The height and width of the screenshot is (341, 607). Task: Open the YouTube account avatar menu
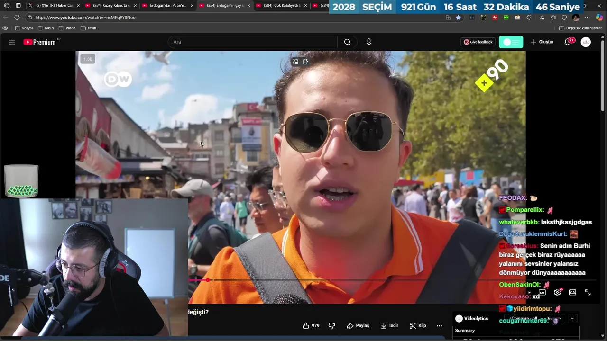[586, 42]
